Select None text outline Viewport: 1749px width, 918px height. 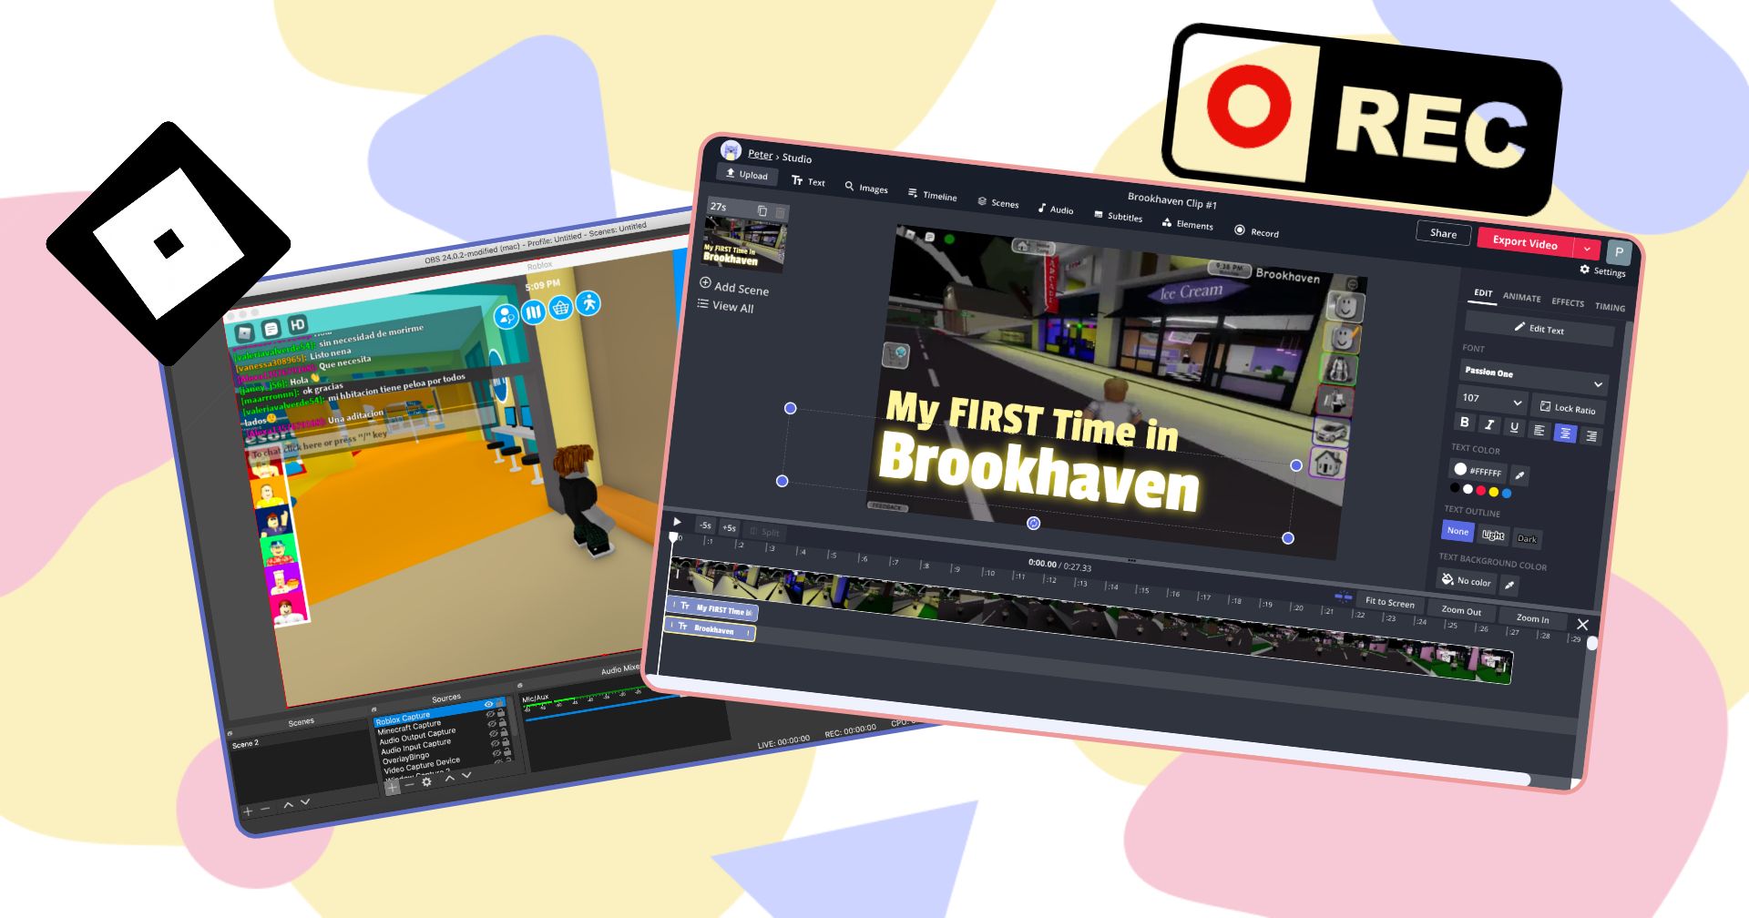coord(1457,531)
